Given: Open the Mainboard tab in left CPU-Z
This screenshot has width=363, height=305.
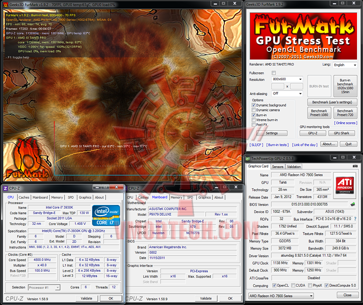Looking at the screenshot, I should pyautogui.click(x=40, y=197).
